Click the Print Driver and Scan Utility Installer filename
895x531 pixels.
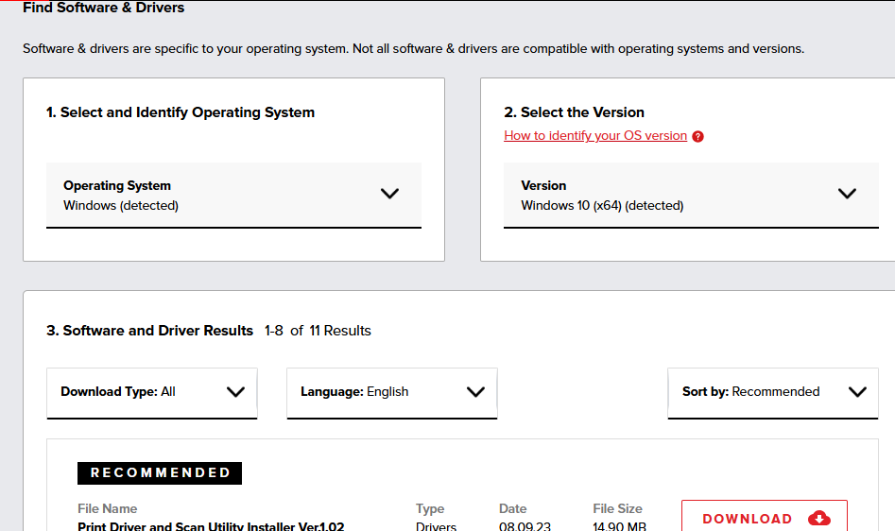point(211,526)
